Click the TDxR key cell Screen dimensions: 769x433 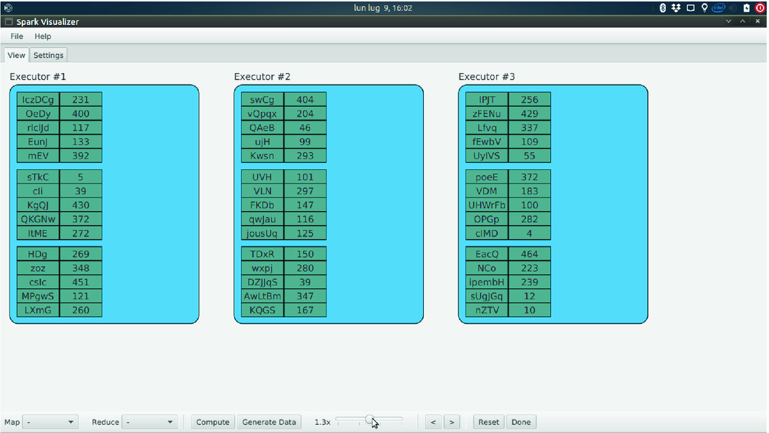[262, 254]
